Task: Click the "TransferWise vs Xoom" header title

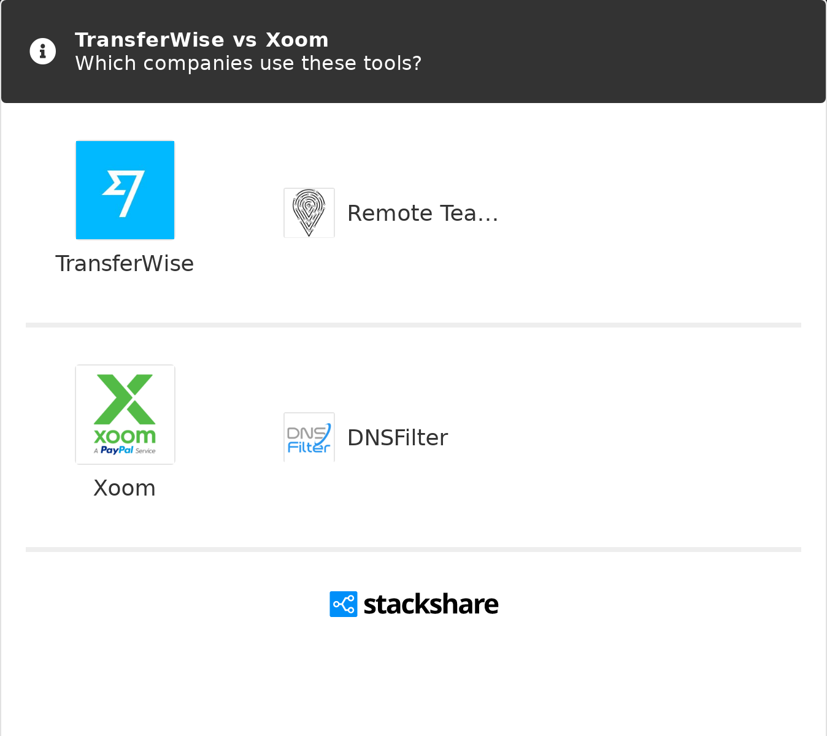Action: pyautogui.click(x=202, y=40)
